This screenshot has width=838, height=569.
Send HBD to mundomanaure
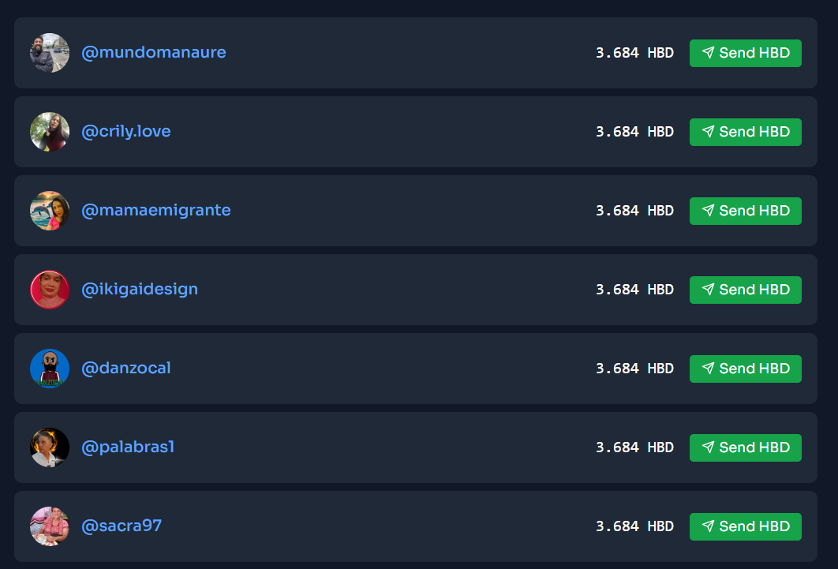coord(745,53)
